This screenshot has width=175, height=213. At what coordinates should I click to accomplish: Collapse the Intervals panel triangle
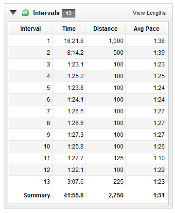[13, 13]
